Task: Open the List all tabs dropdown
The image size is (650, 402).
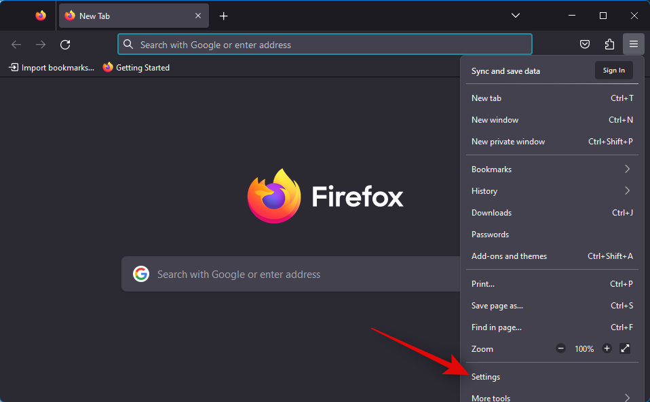Action: [x=516, y=16]
